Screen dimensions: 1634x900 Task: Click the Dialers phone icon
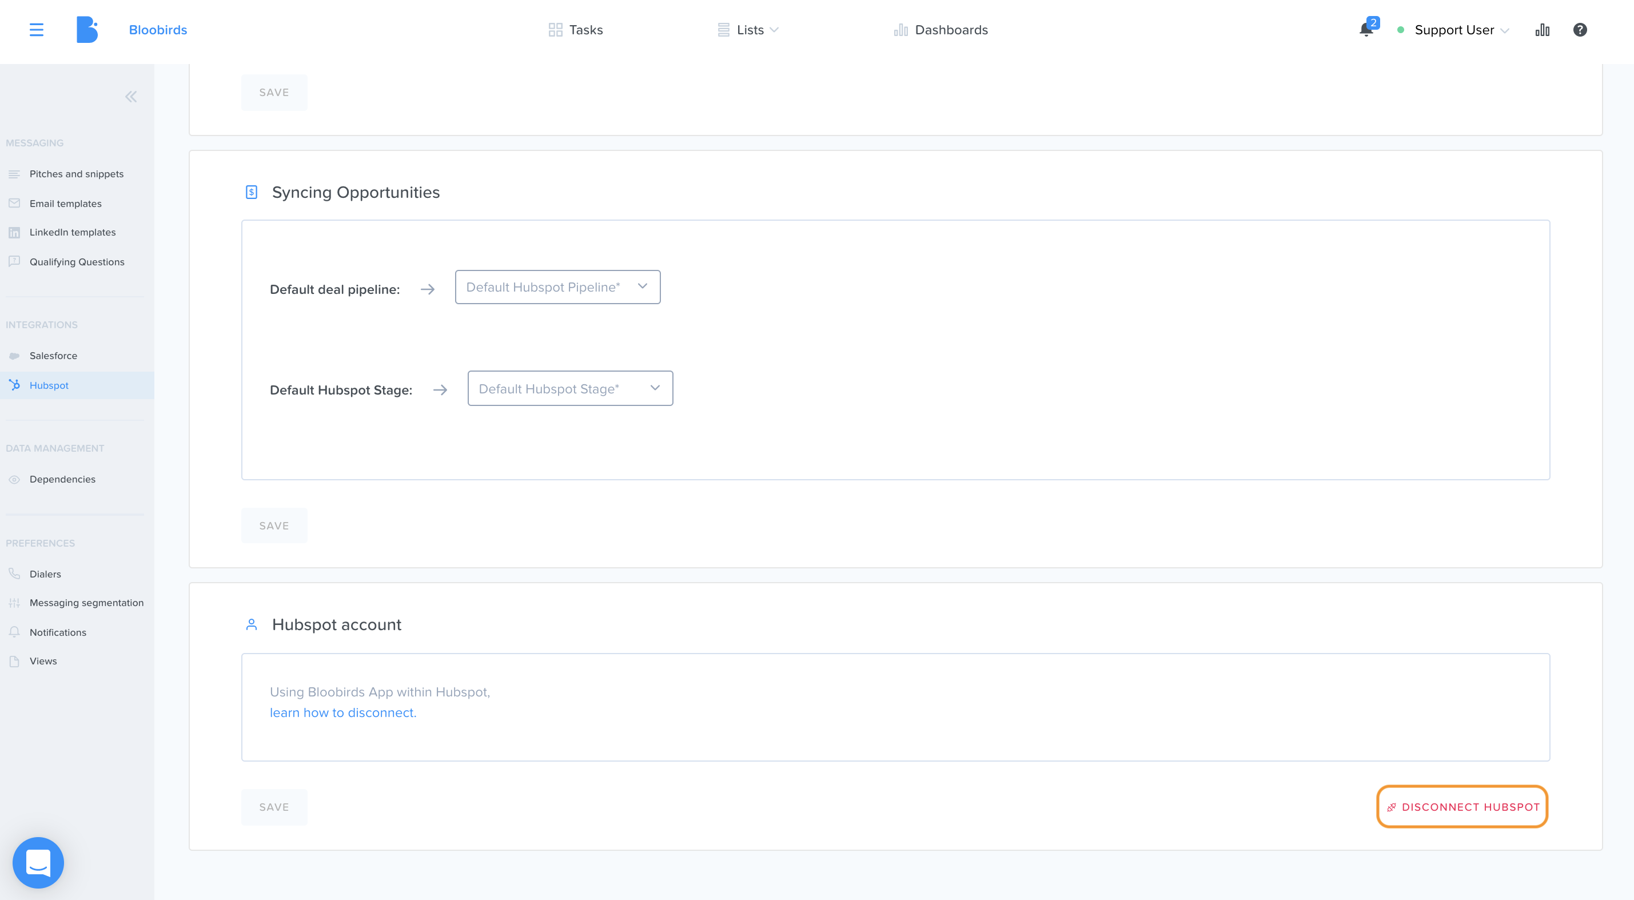point(14,574)
